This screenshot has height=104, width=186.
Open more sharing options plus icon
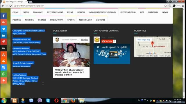point(3,80)
